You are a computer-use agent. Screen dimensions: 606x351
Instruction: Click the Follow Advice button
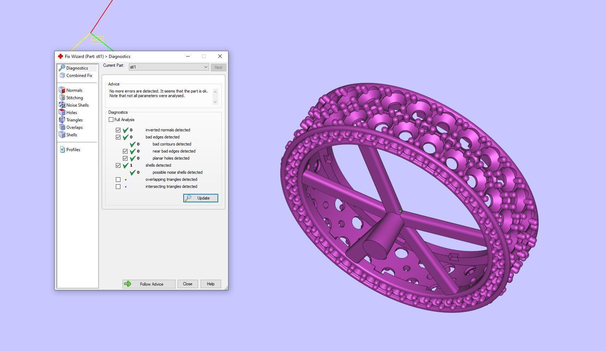point(149,284)
